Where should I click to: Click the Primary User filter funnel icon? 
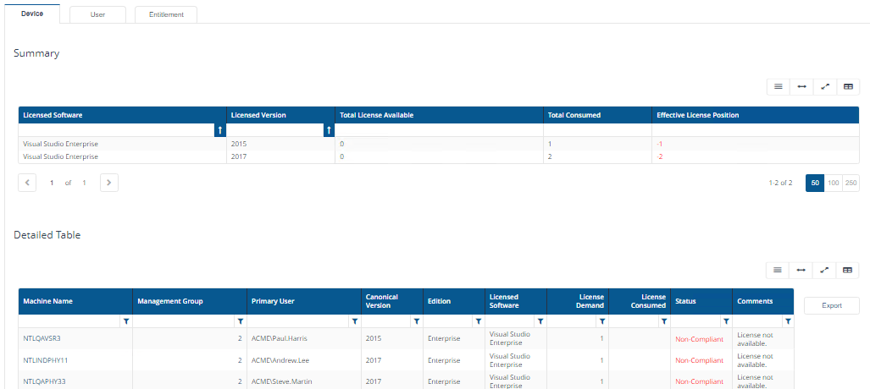tap(355, 321)
